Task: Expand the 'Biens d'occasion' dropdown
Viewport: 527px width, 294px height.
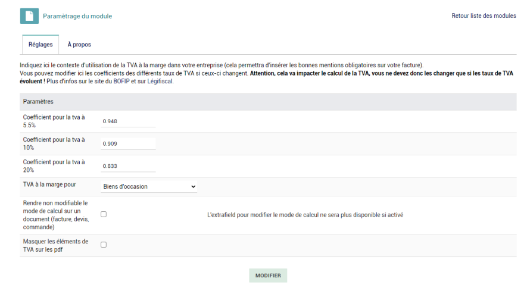Action: 149,186
